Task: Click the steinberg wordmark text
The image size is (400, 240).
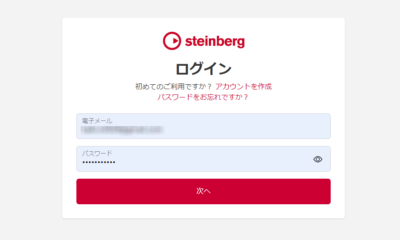Action: click(x=215, y=41)
